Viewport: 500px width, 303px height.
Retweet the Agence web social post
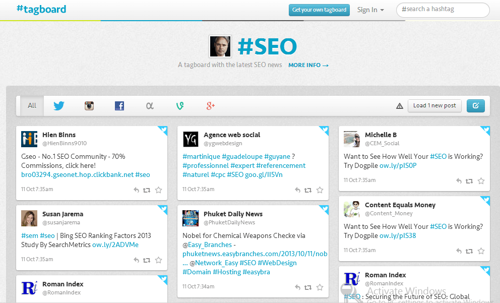pos(308,190)
